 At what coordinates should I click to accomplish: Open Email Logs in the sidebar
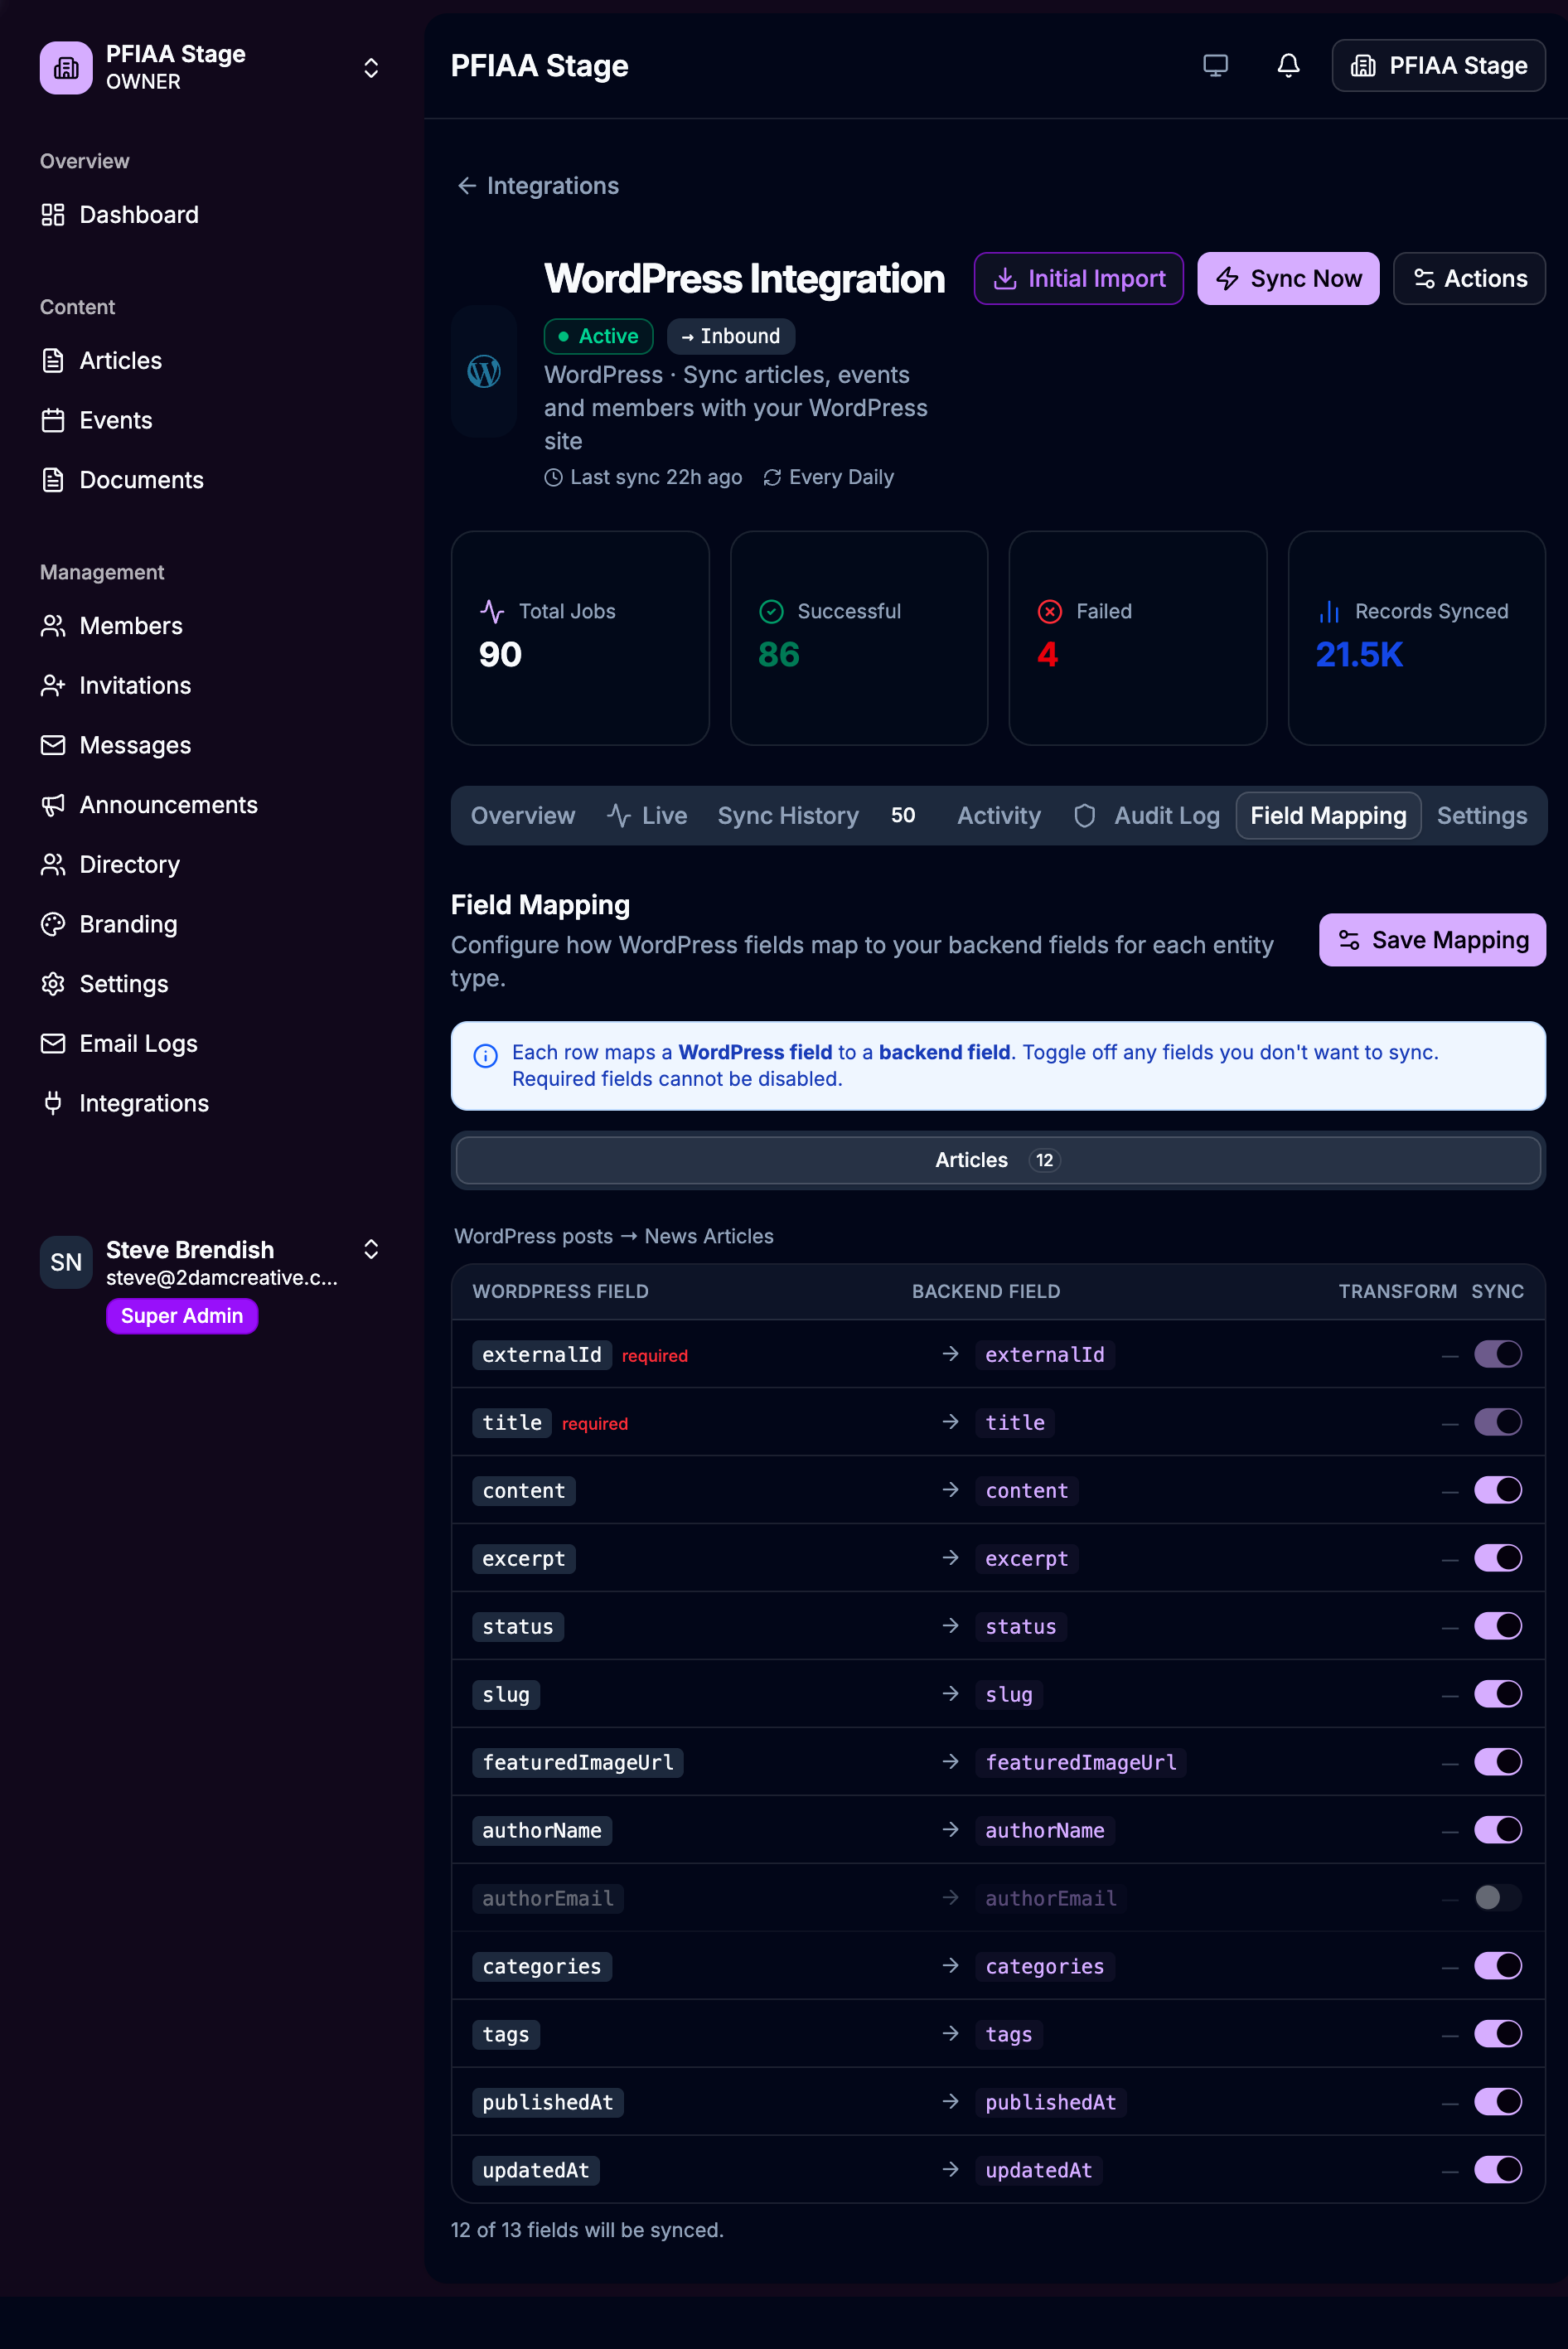[x=138, y=1043]
